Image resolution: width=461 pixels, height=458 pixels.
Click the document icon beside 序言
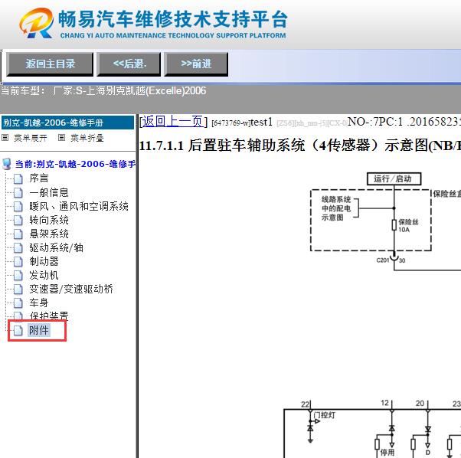point(18,178)
